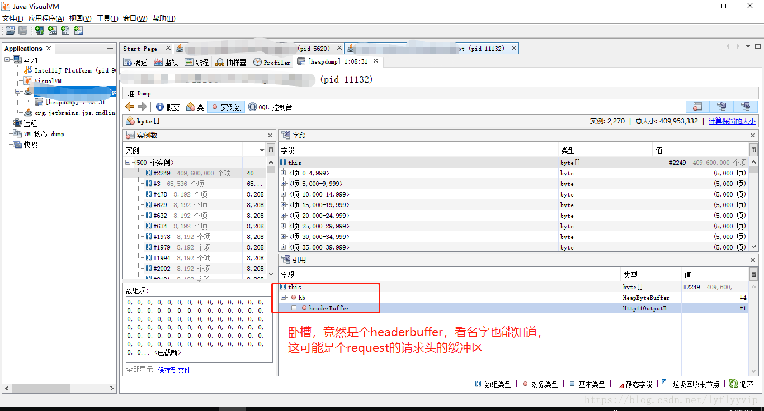The image size is (764, 411).
Task: Click the gray forward arrow in heap dump
Action: tap(142, 107)
